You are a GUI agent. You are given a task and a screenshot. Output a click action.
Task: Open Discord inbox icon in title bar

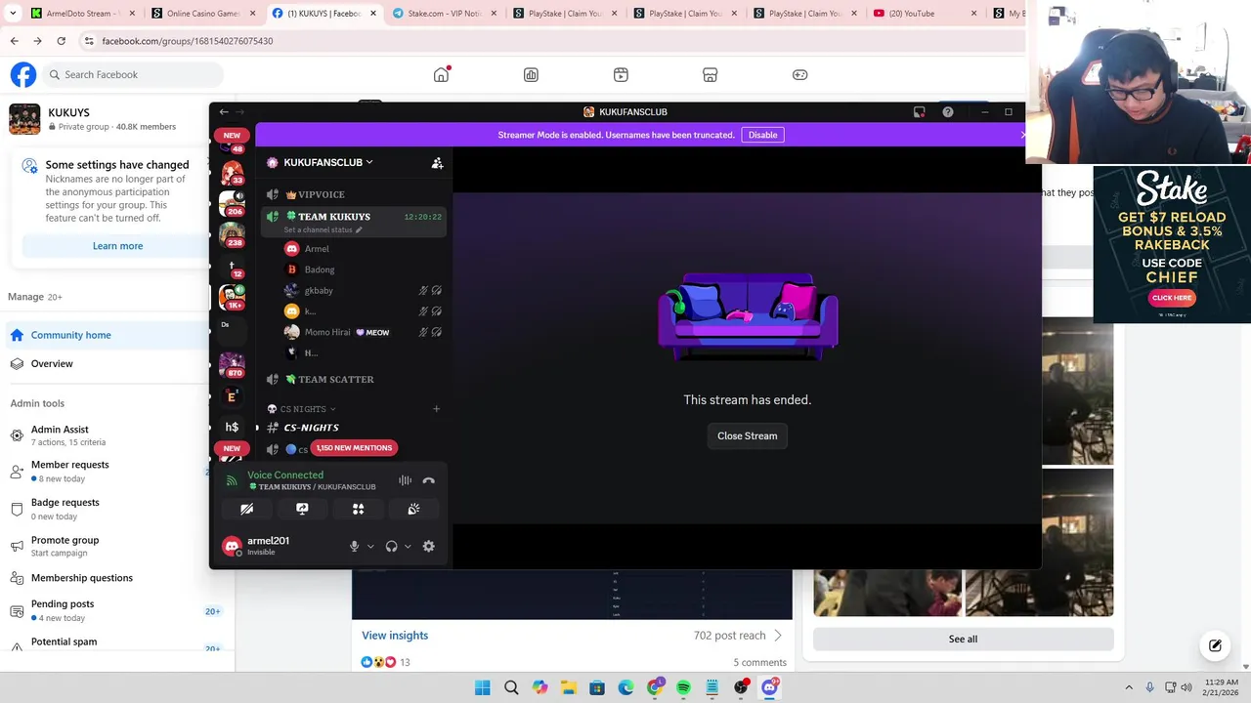point(919,112)
